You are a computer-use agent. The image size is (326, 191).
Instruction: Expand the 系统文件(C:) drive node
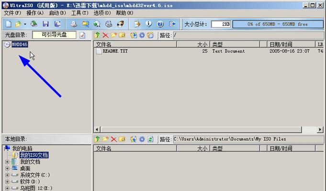tap(7, 175)
